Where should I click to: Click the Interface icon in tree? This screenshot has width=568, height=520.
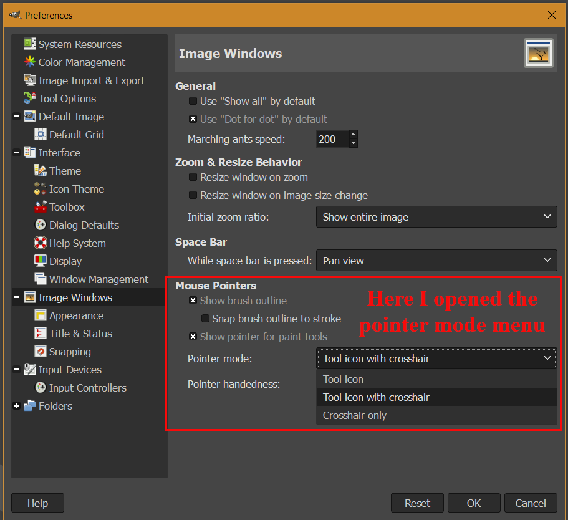point(30,153)
